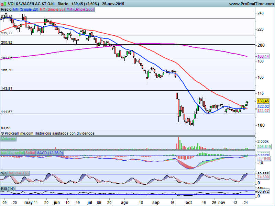Screen dimensions: 275x206
Task: Click the 94,63 horizontal level label
Action: 5,128
